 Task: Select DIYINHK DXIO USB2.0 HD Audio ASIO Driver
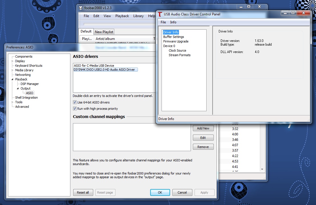(105, 70)
